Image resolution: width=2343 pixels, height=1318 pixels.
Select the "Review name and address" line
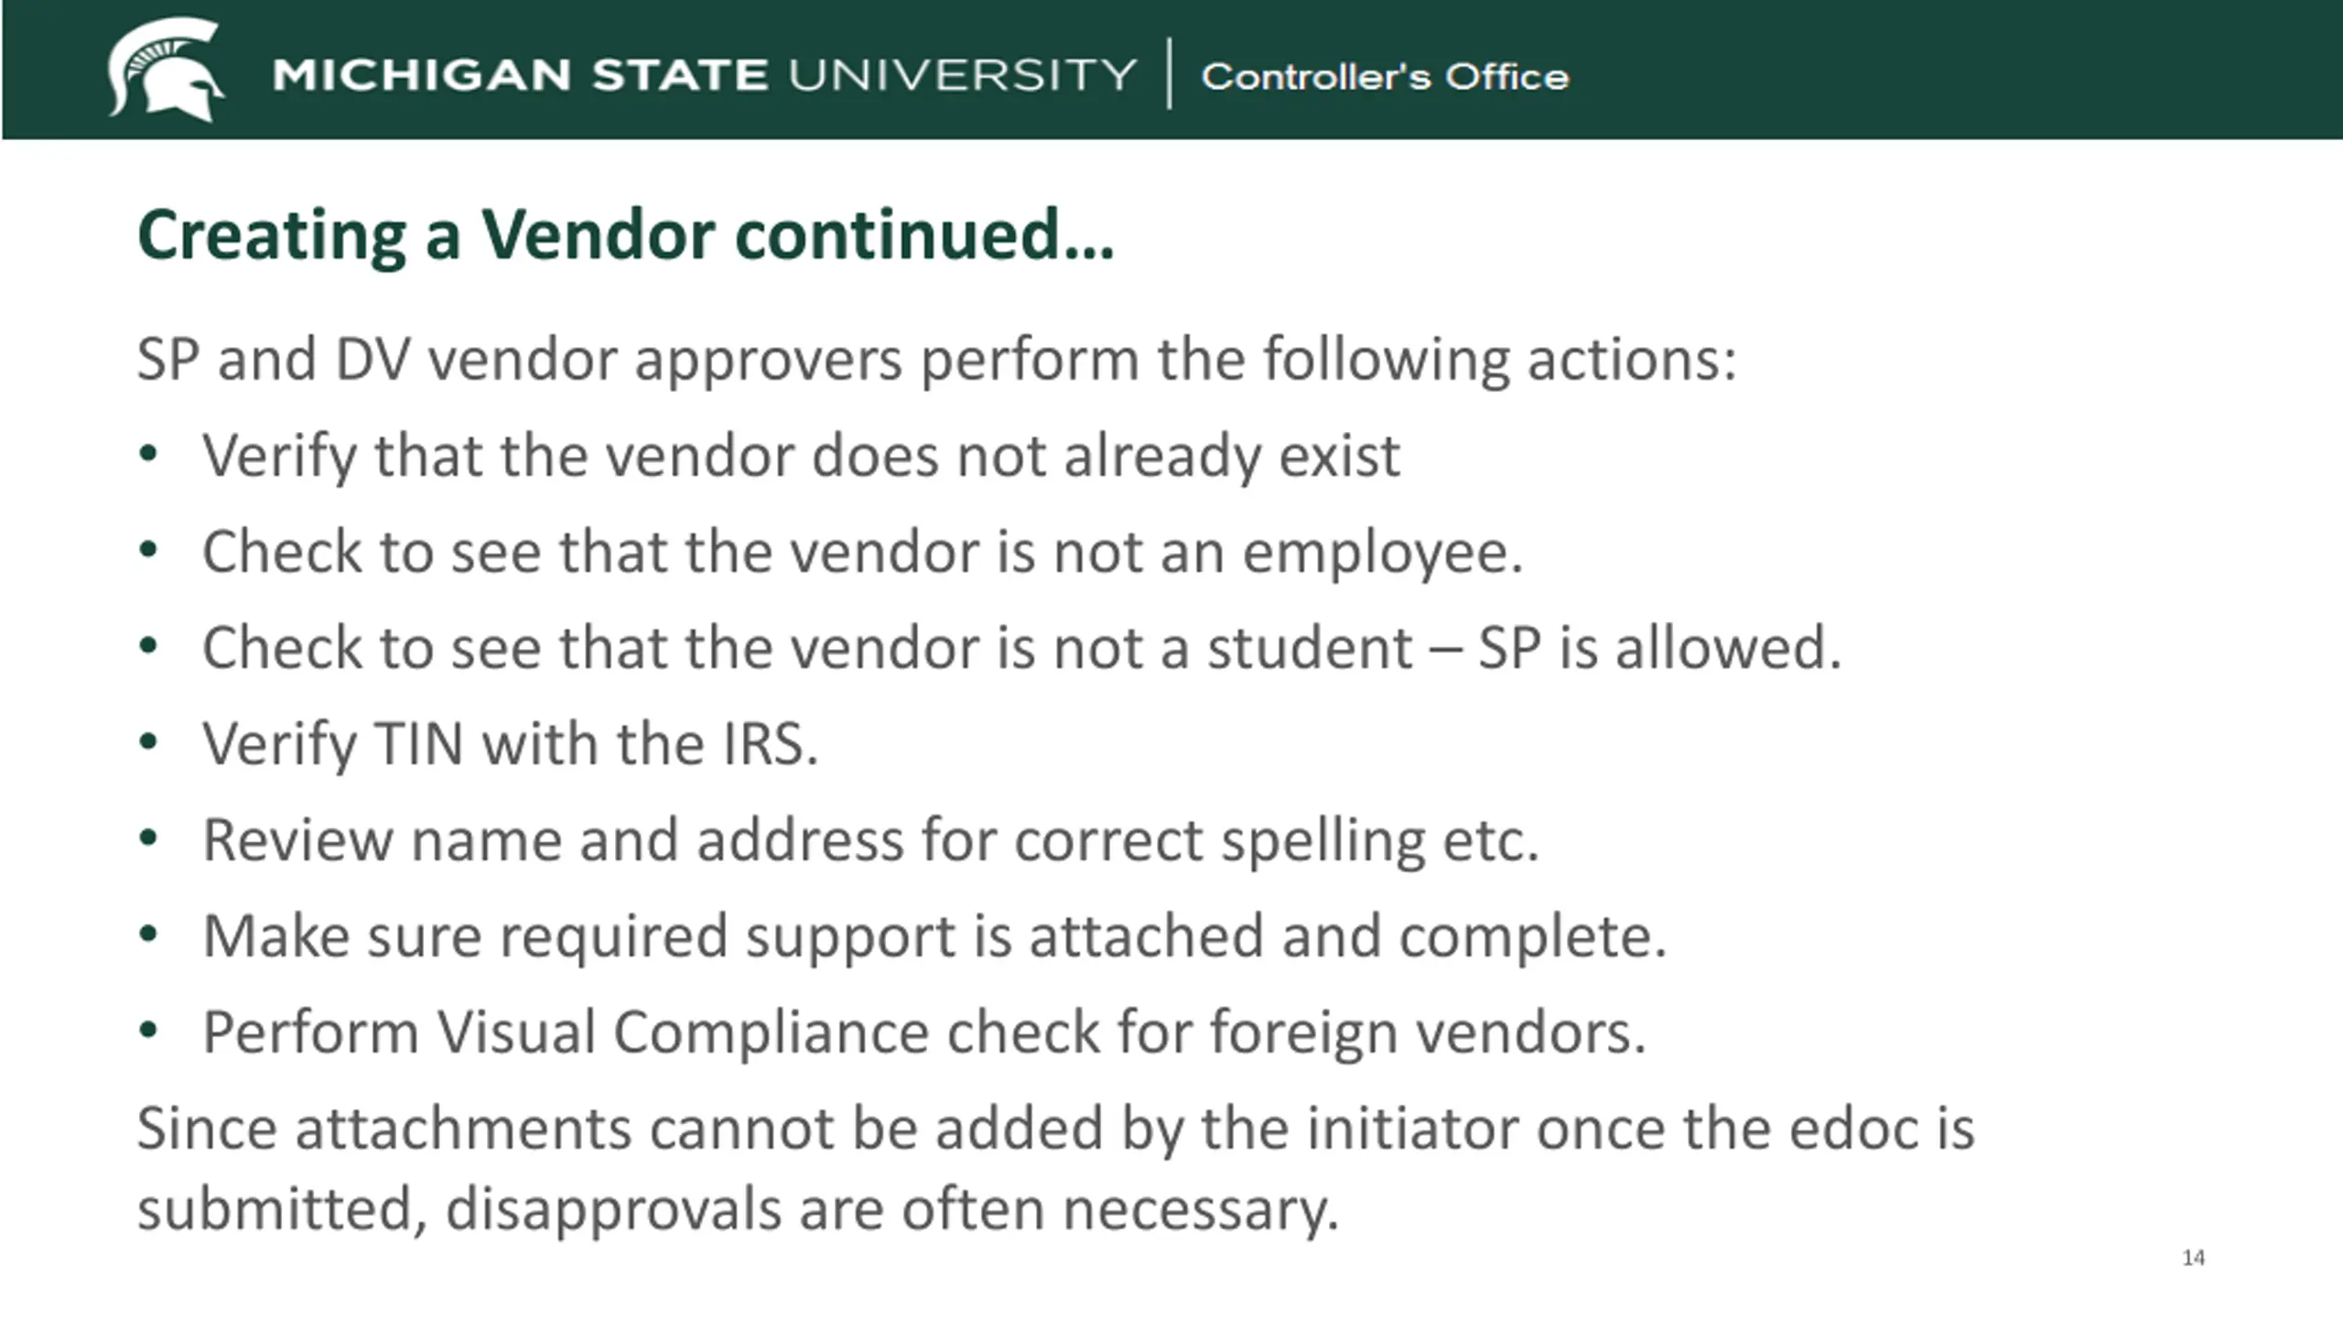[870, 839]
